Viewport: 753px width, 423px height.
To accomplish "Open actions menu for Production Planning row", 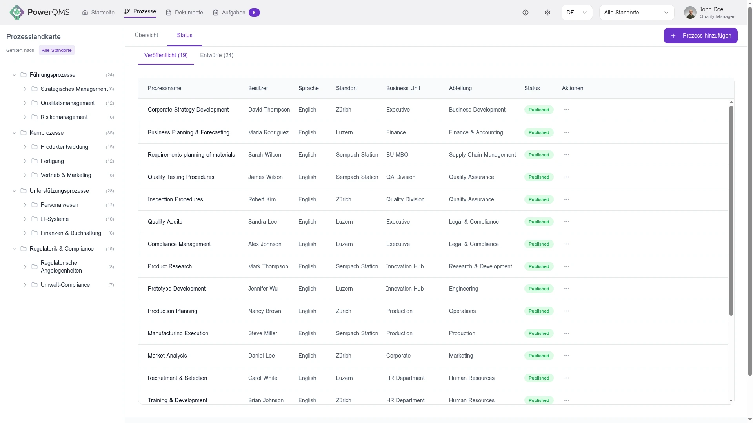I will [567, 311].
